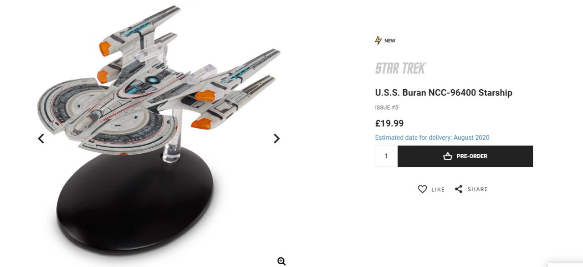Open the white widget in bottom-right corner
583x267 pixels.
coord(565,265)
